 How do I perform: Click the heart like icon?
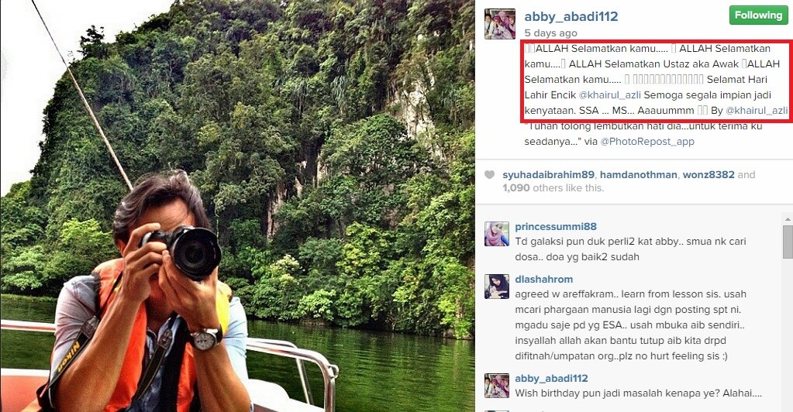pyautogui.click(x=489, y=174)
